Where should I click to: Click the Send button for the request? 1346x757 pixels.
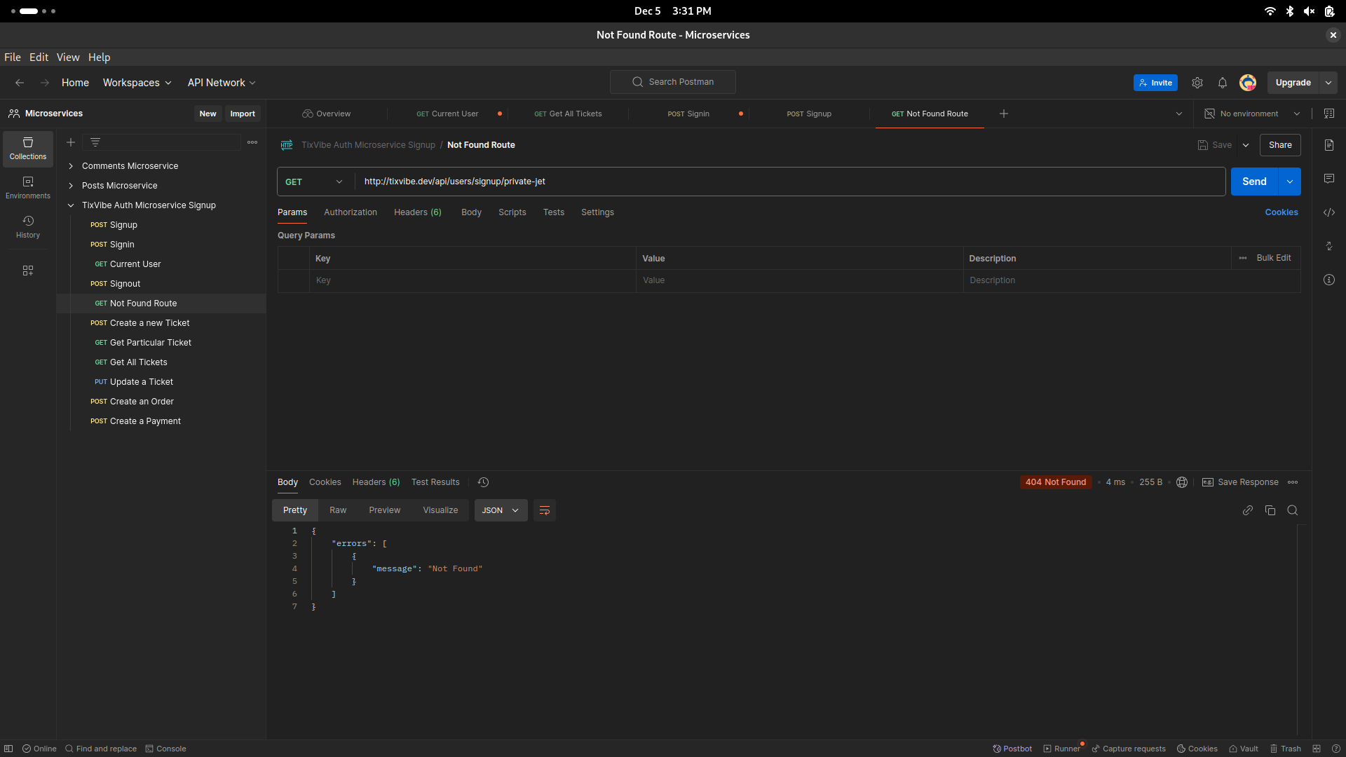point(1254,181)
